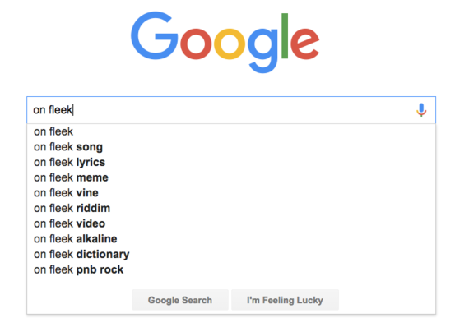
Task: Choose the "on fleek vine" suggestion
Action: (231, 193)
